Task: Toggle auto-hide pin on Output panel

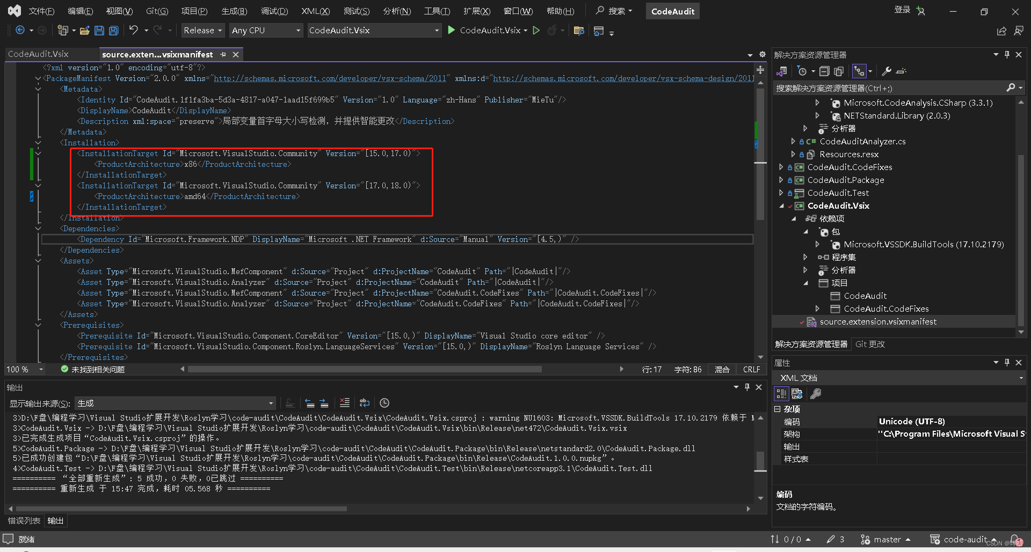Action: click(747, 387)
